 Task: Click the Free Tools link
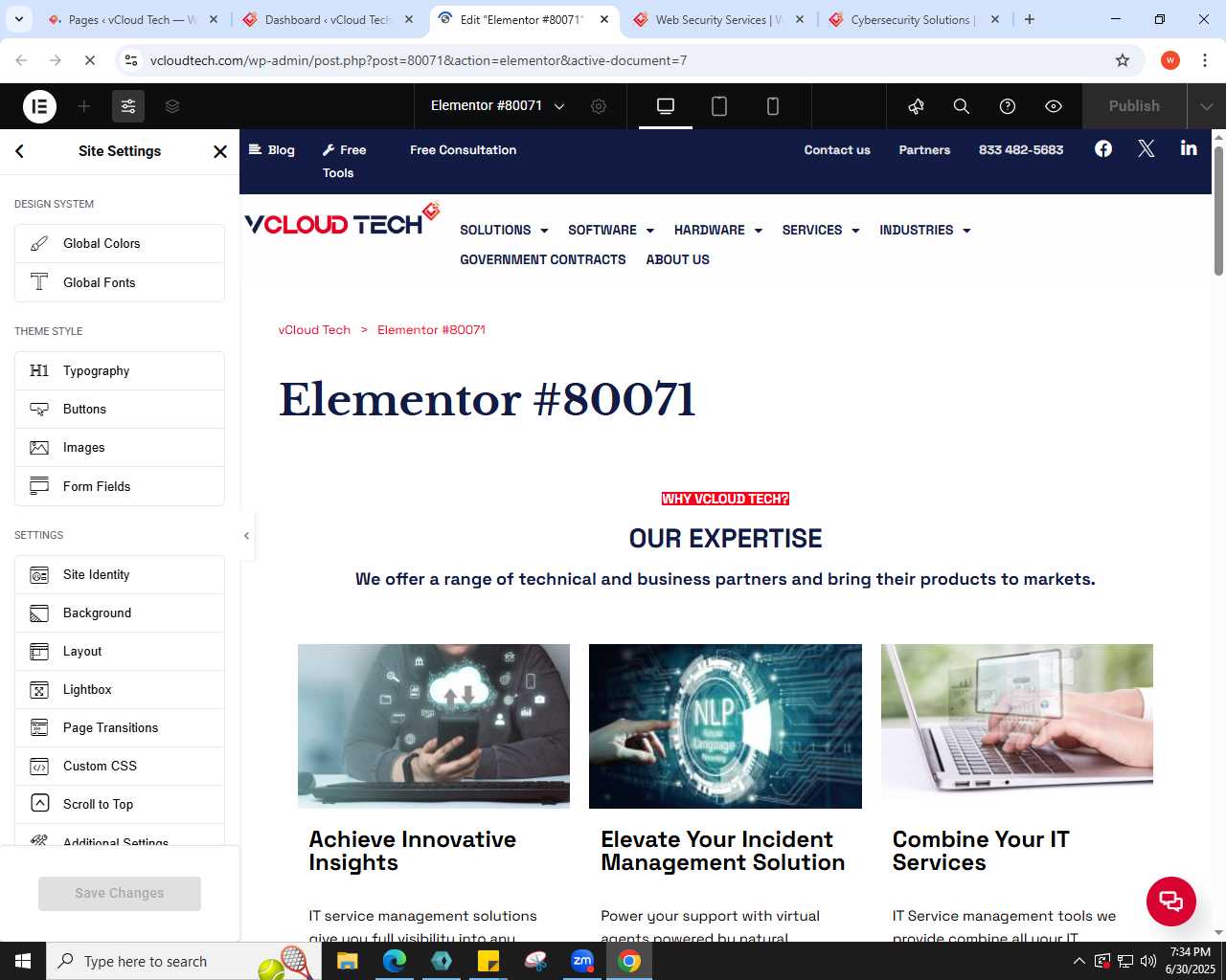point(344,162)
